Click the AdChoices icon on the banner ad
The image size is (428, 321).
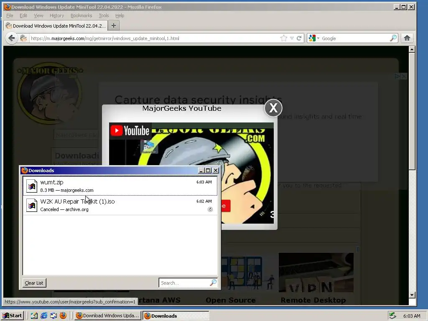[397, 76]
